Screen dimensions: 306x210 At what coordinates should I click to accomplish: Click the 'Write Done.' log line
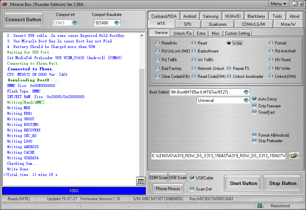[18, 169]
